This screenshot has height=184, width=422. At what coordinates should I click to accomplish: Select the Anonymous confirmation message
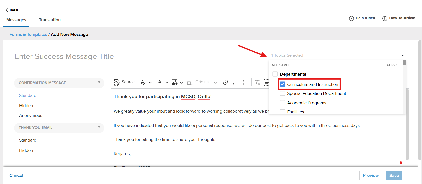click(x=30, y=115)
